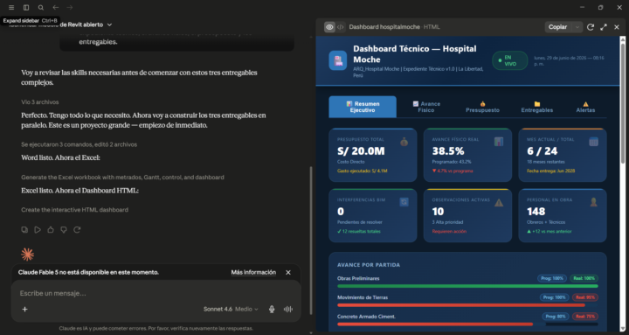
Task: Expand the 'Generate the Excel workbook' step
Action: click(122, 178)
